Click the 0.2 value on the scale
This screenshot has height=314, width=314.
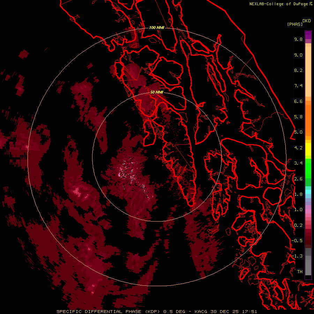298,225
